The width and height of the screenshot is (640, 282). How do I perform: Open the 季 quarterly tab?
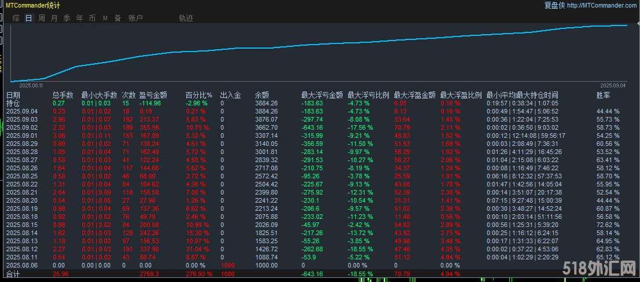[67, 18]
